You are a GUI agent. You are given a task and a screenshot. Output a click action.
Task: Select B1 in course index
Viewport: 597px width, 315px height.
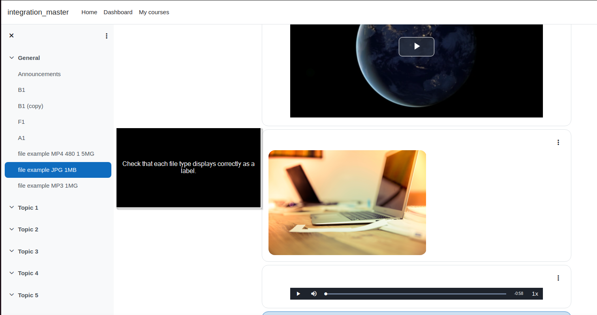pos(22,90)
